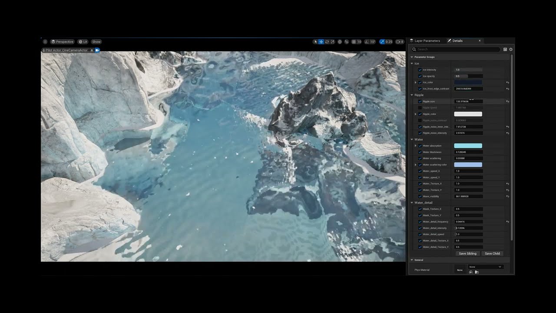Reset Ice_color to default value
Viewport: 556px width, 313px height.
(508, 83)
